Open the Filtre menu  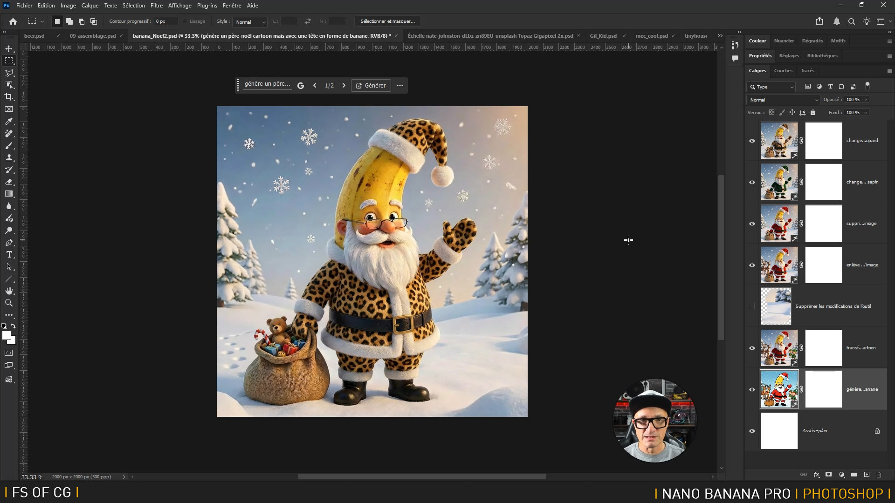point(156,6)
